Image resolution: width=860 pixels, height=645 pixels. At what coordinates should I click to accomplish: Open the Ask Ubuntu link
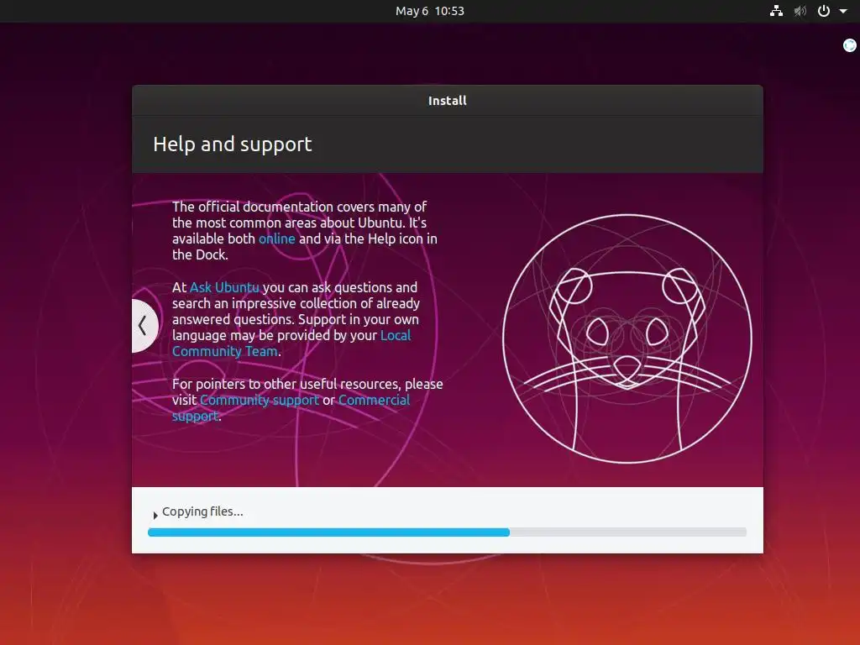(x=224, y=287)
